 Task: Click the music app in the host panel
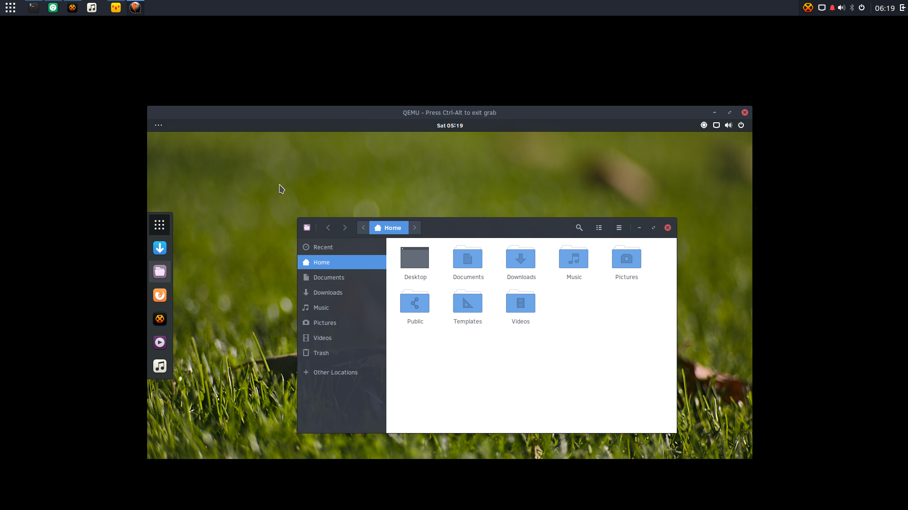(x=92, y=8)
